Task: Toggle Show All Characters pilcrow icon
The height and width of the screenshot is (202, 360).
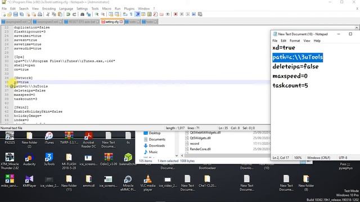Action: tap(131, 14)
